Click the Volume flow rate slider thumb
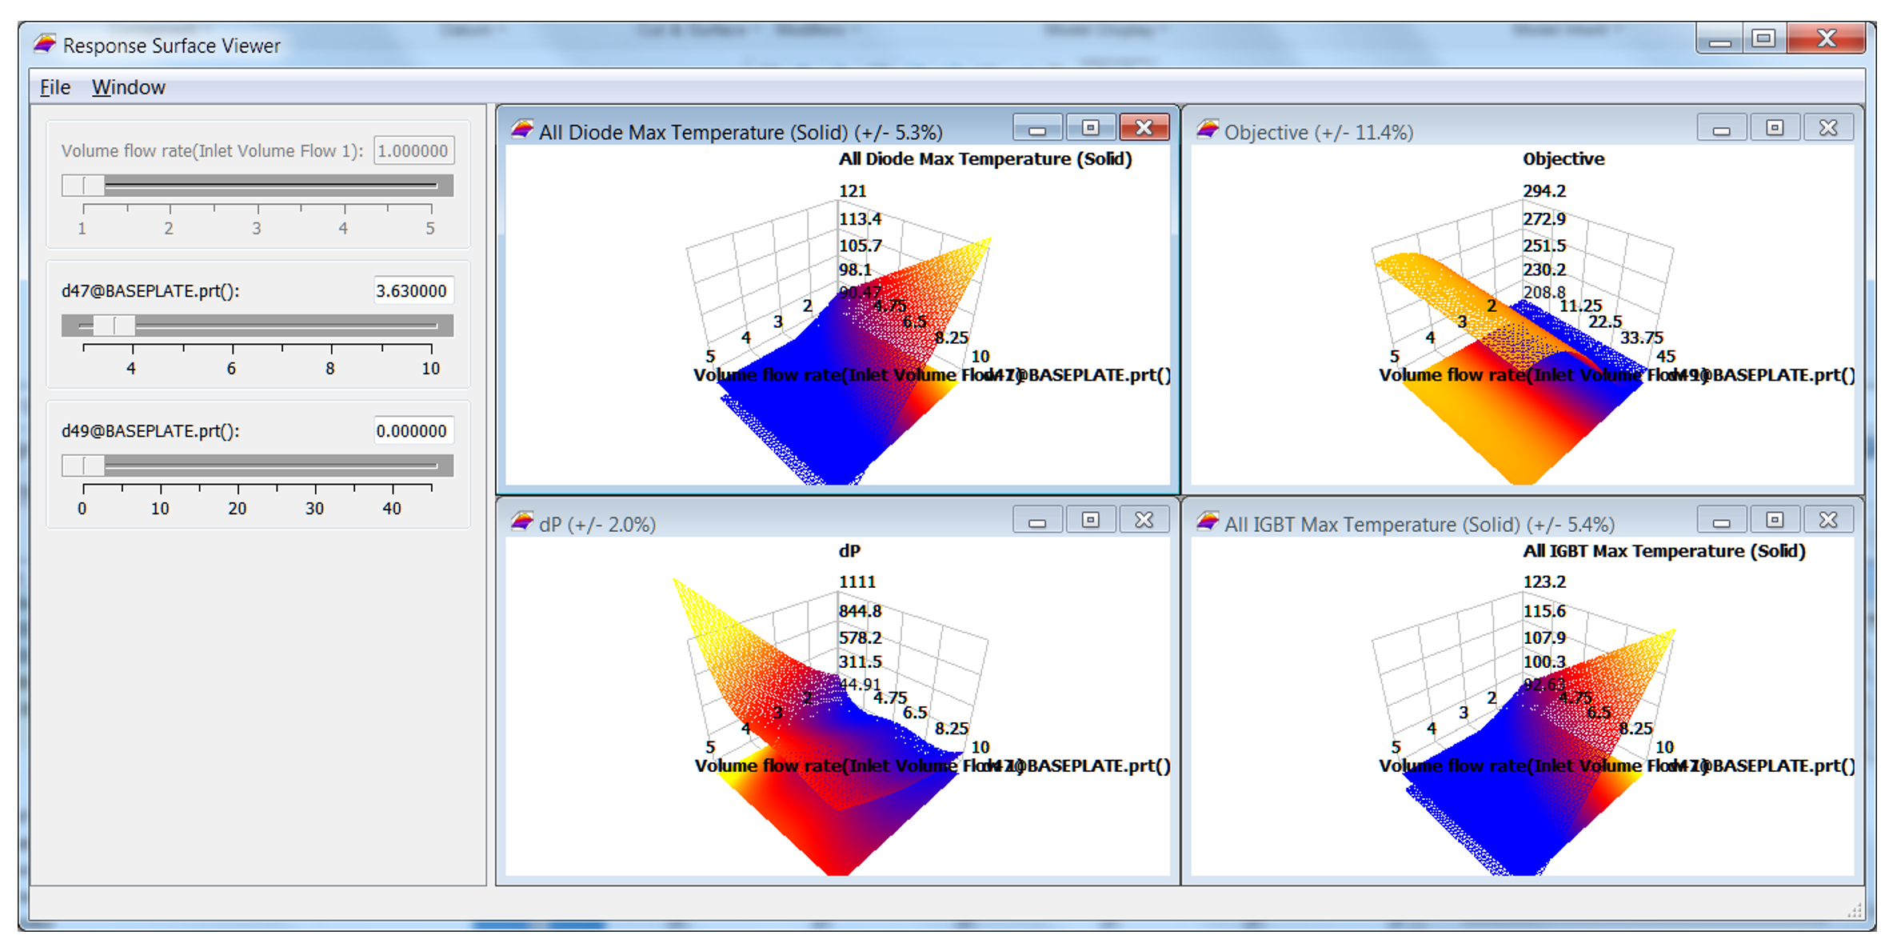Image resolution: width=1897 pixels, height=951 pixels. pos(83,186)
